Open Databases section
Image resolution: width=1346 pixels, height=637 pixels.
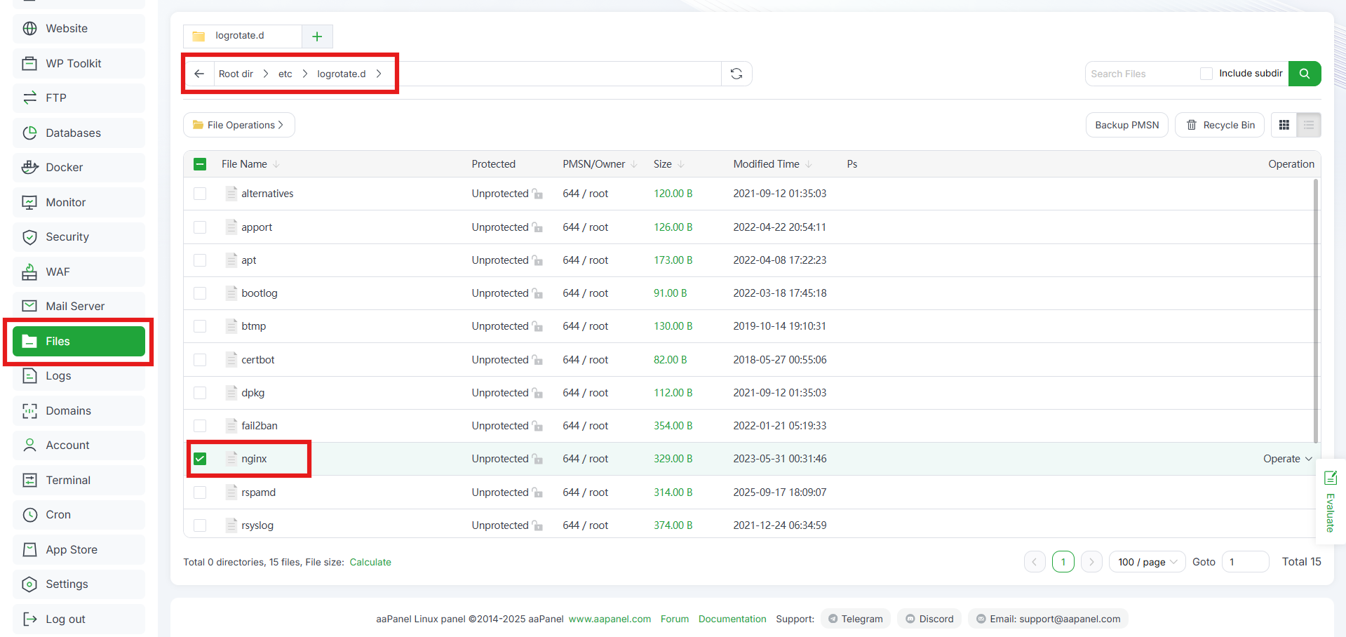[79, 133]
